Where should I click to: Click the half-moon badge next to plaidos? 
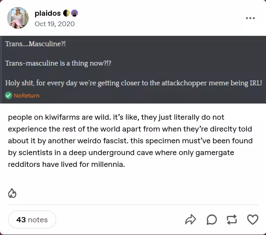coord(66,14)
